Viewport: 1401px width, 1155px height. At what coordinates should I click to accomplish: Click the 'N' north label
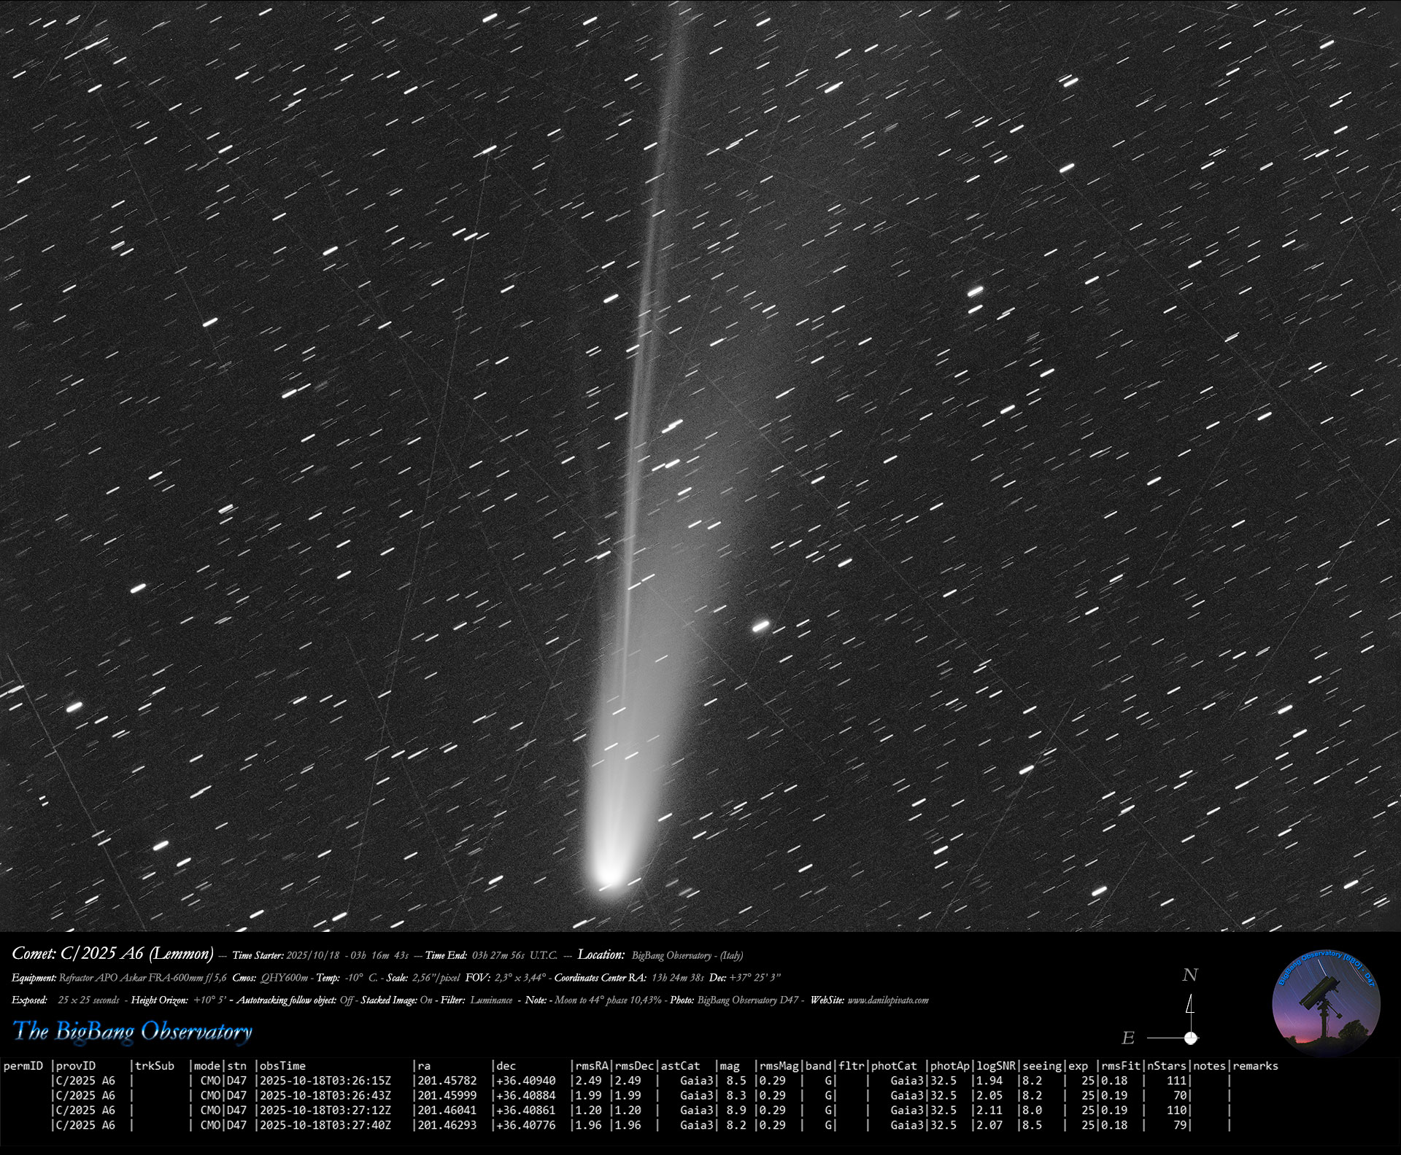coord(1190,976)
